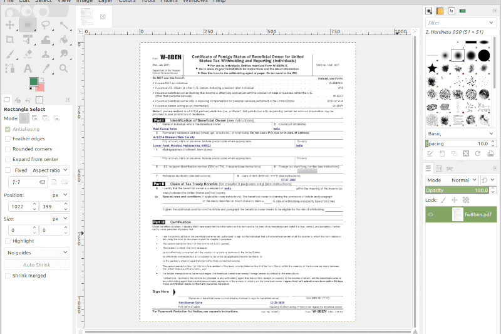Switch to the Device Status tab
This screenshot has width=501, height=334.
tap(18, 100)
